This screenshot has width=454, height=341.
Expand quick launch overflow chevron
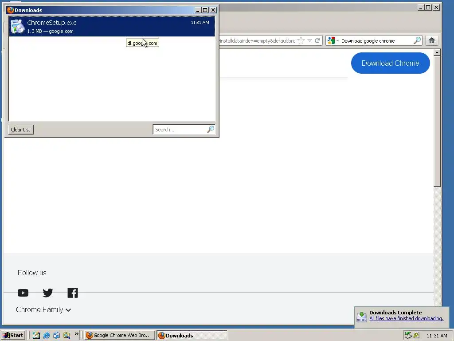click(x=76, y=334)
